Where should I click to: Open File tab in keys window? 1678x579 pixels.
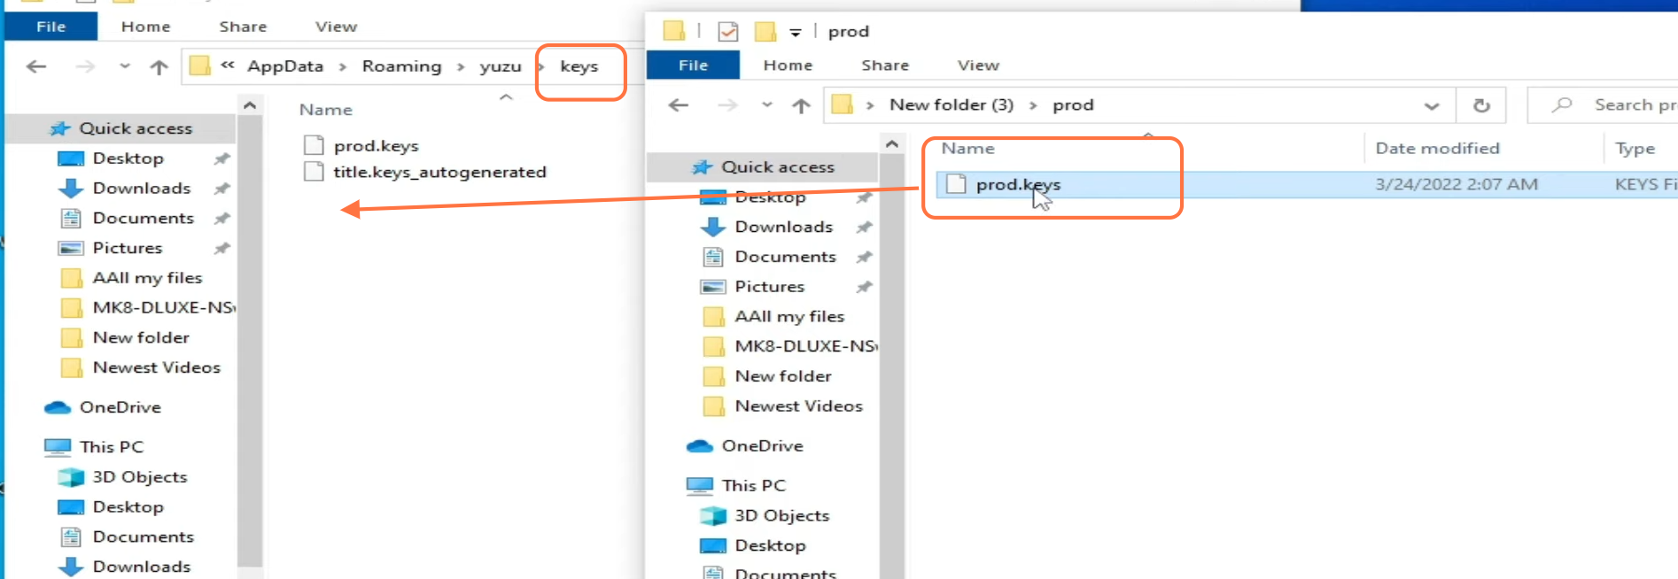[50, 27]
